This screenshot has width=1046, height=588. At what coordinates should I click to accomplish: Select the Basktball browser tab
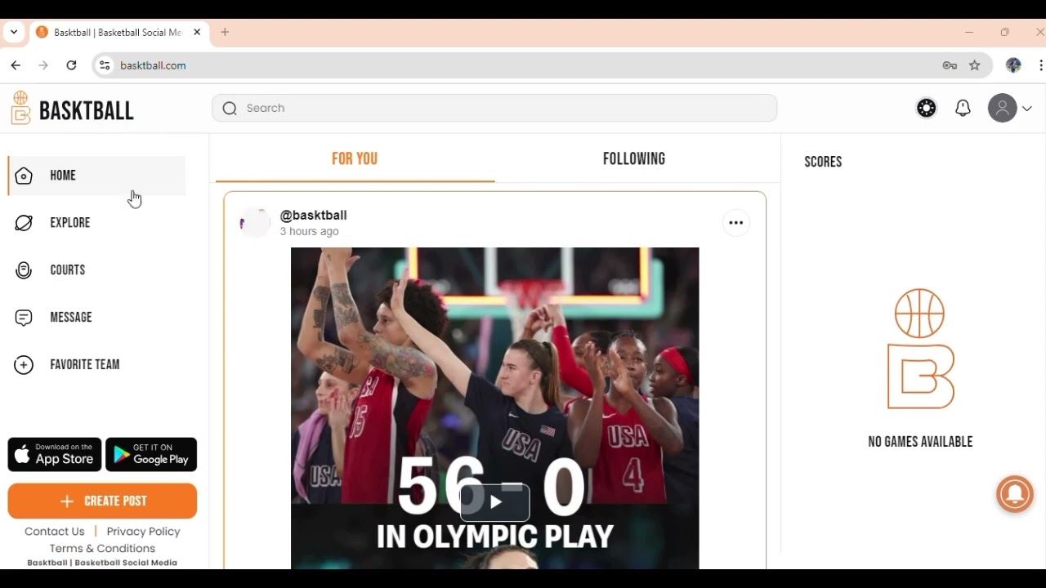pyautogui.click(x=118, y=33)
